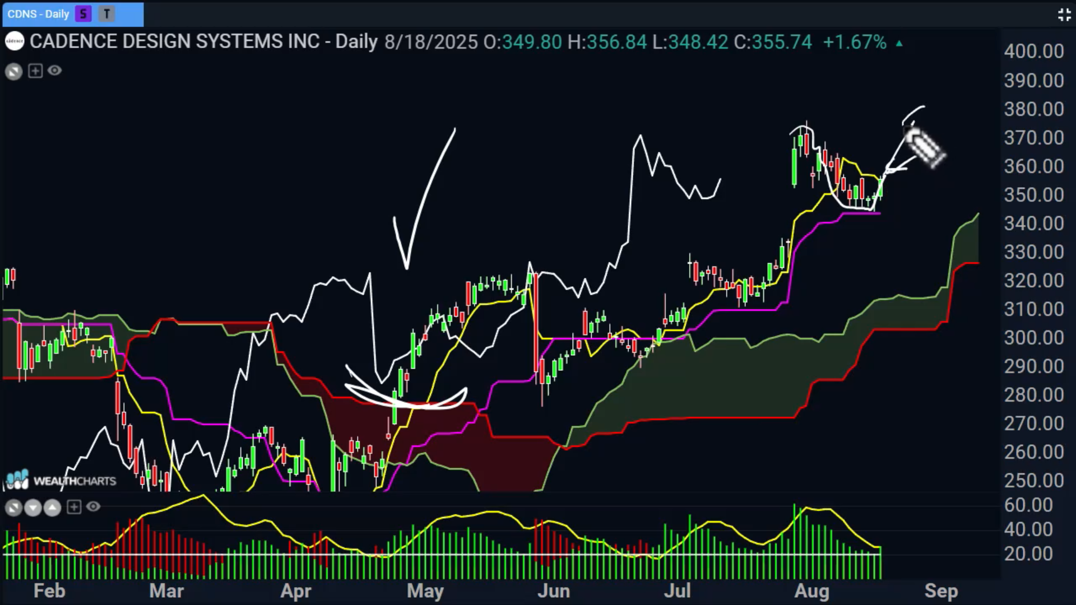Click the green up-arrow change indicator
1076x605 pixels.
tap(899, 43)
